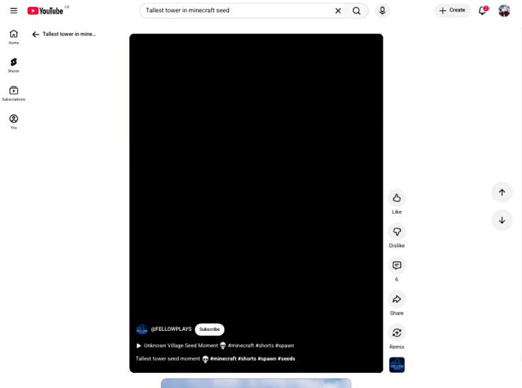Open the notifications bell
Screen dimensions: 522x388
483,11
